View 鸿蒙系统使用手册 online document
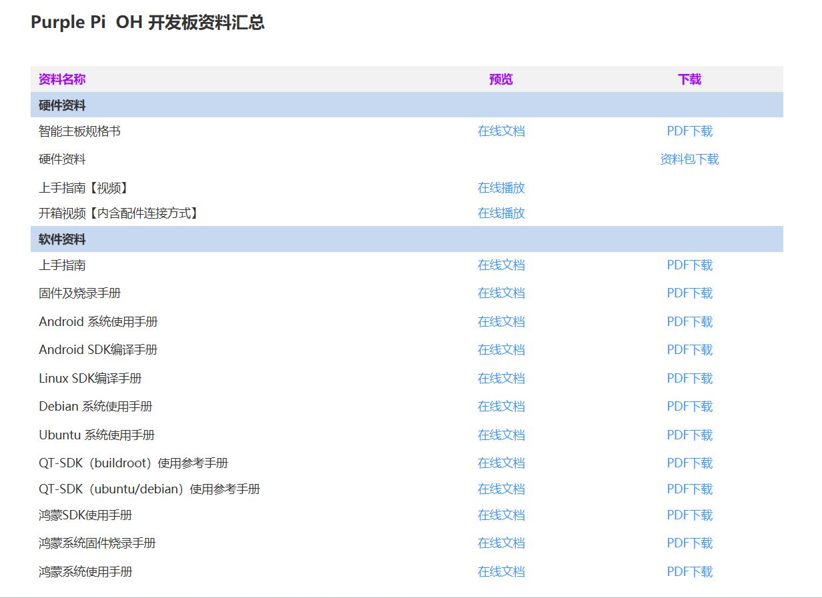This screenshot has height=598, width=822. (501, 571)
